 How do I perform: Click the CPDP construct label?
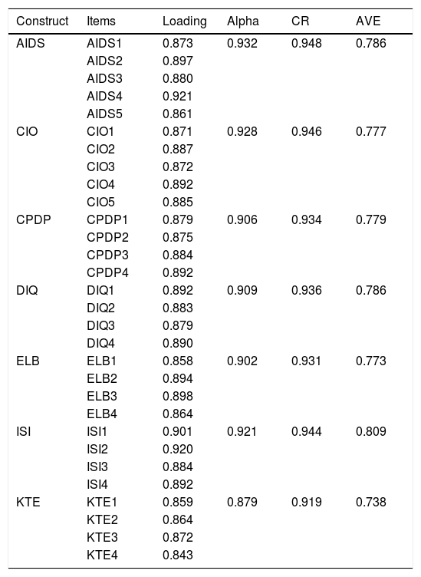point(34,219)
